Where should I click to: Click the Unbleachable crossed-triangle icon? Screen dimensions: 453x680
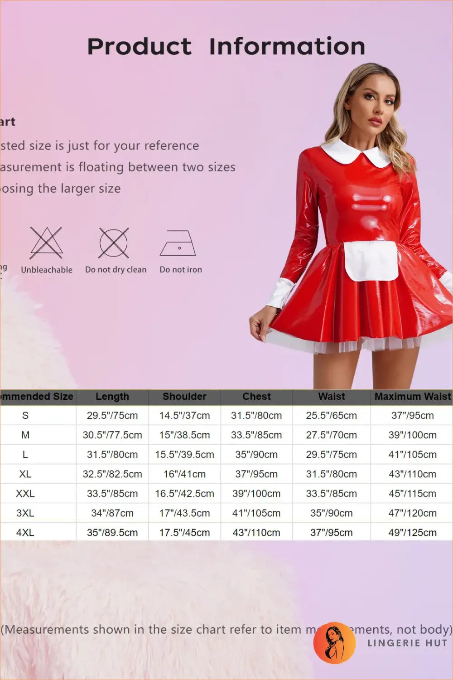pos(46,243)
